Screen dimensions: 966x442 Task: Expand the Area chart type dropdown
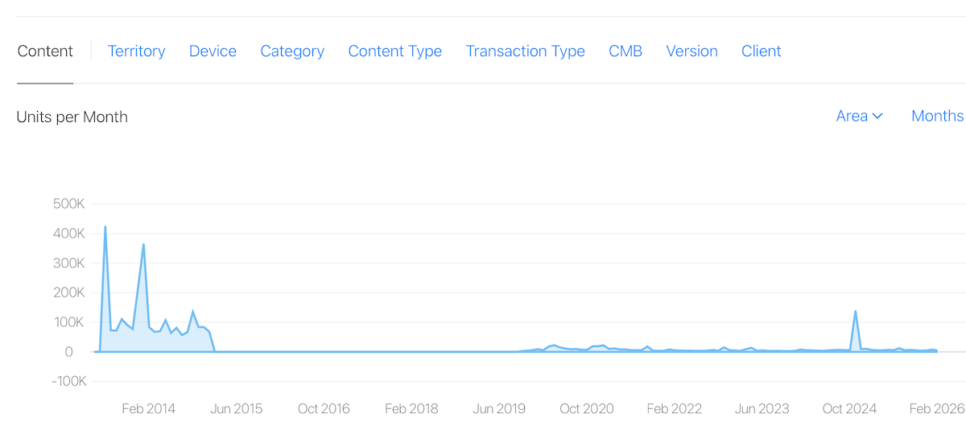859,117
